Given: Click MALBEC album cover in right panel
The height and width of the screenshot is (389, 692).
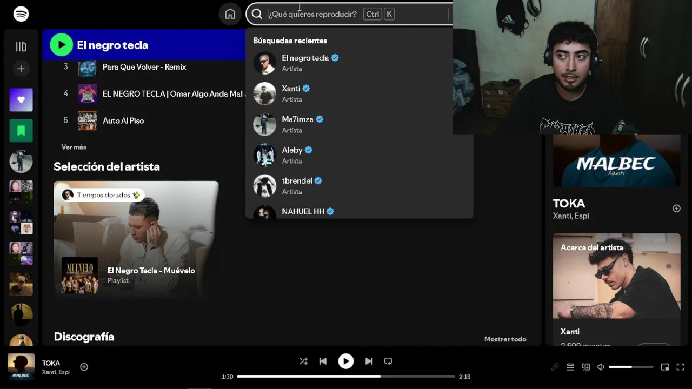Looking at the screenshot, I should coord(616,161).
